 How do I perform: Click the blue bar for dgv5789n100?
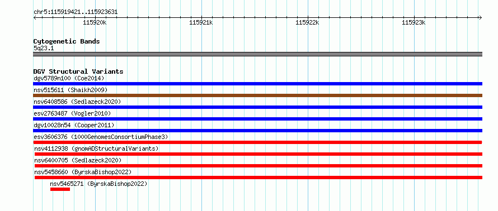(257, 84)
